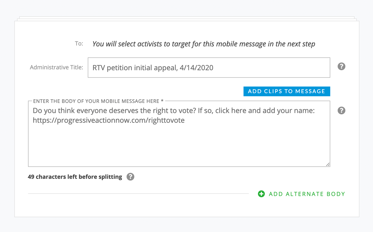Click the green plus circle icon
The height and width of the screenshot is (232, 373).
click(x=261, y=194)
